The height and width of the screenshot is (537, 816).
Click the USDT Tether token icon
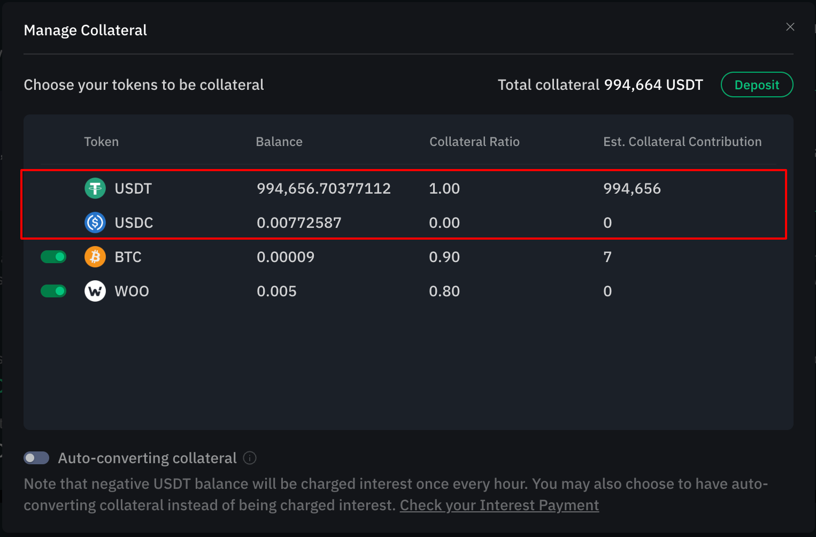[95, 188]
